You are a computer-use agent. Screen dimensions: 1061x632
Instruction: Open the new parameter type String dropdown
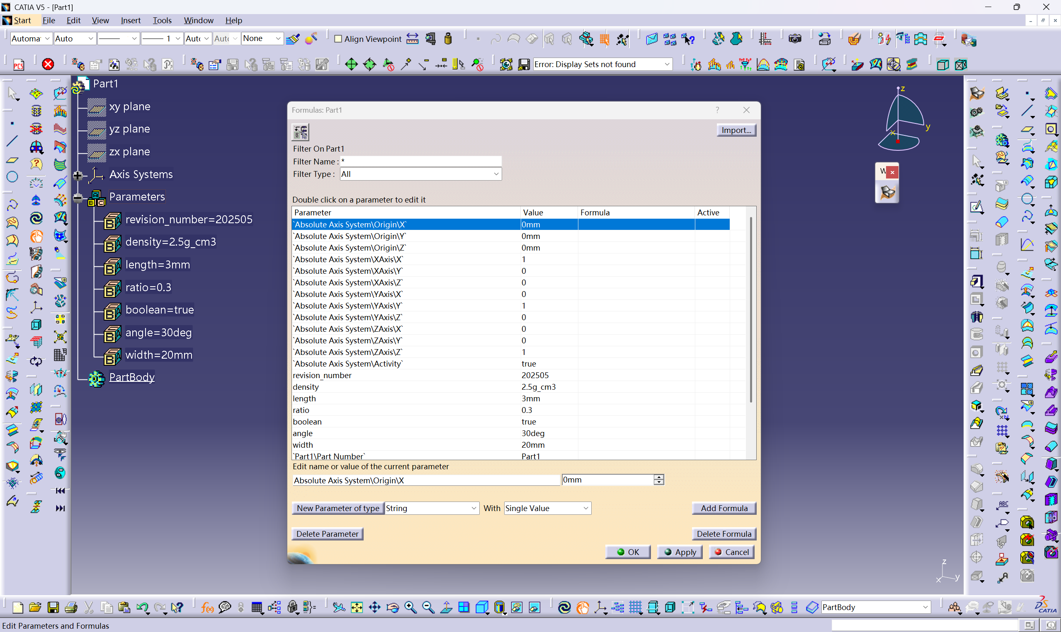[473, 508]
